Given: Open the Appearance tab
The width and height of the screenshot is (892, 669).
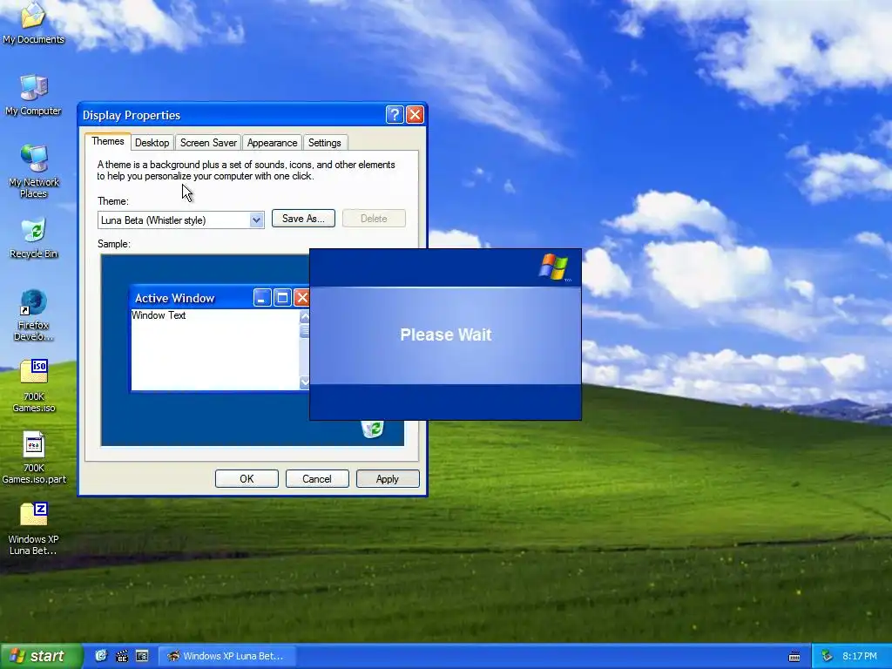Looking at the screenshot, I should [x=272, y=143].
